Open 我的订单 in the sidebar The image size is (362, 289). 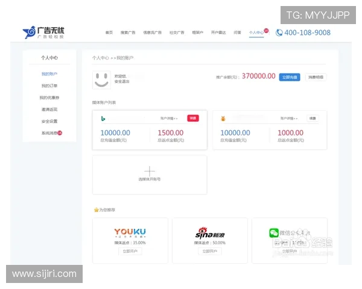49,85
